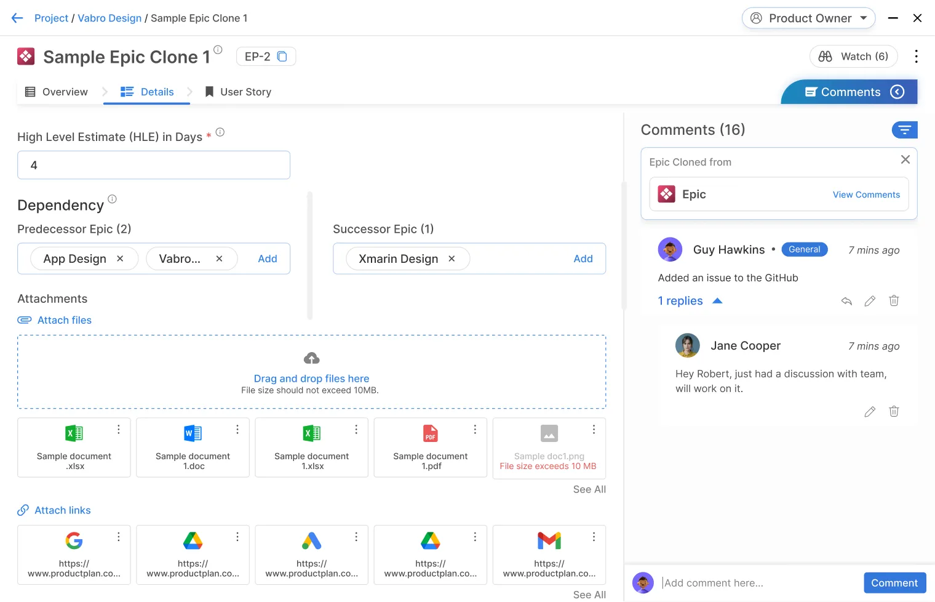Delete Jane Cooper's reply
This screenshot has height=602, width=935.
coord(894,411)
